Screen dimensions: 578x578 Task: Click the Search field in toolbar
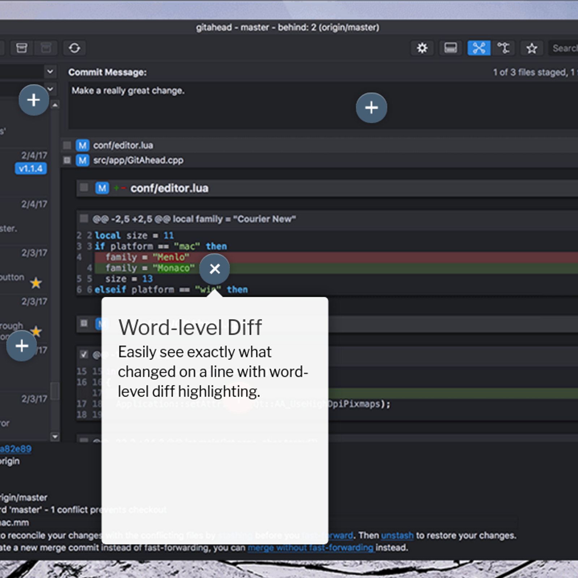pyautogui.click(x=564, y=48)
